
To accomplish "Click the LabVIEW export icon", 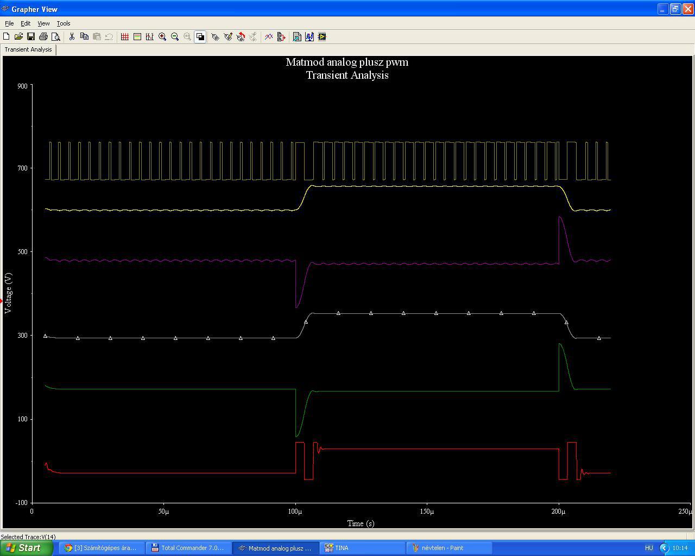I will (322, 36).
